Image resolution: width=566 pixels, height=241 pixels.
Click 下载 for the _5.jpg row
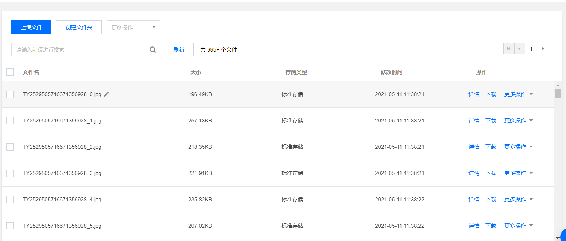pyautogui.click(x=491, y=226)
